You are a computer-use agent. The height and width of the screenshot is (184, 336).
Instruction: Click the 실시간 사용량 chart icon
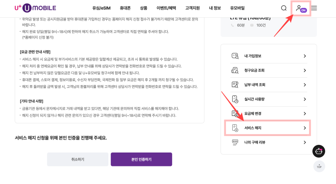[235, 99]
